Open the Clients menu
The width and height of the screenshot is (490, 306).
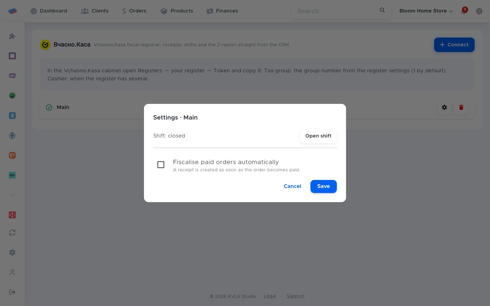click(x=95, y=11)
